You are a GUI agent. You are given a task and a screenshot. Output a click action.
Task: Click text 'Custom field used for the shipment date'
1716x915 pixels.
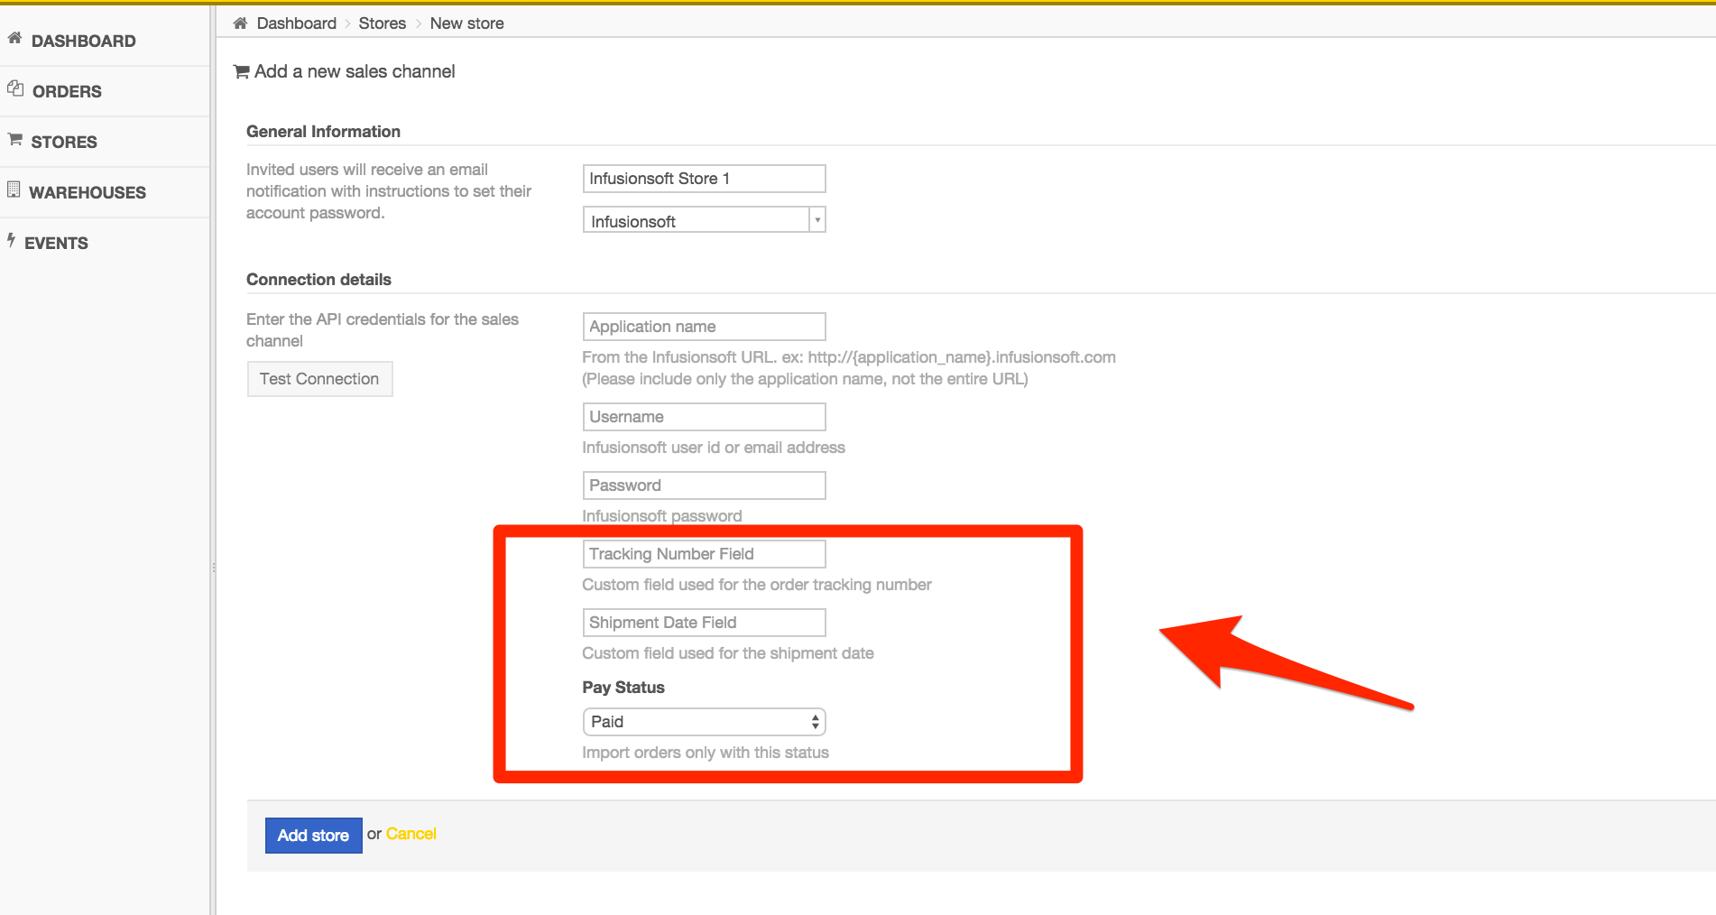[728, 653]
